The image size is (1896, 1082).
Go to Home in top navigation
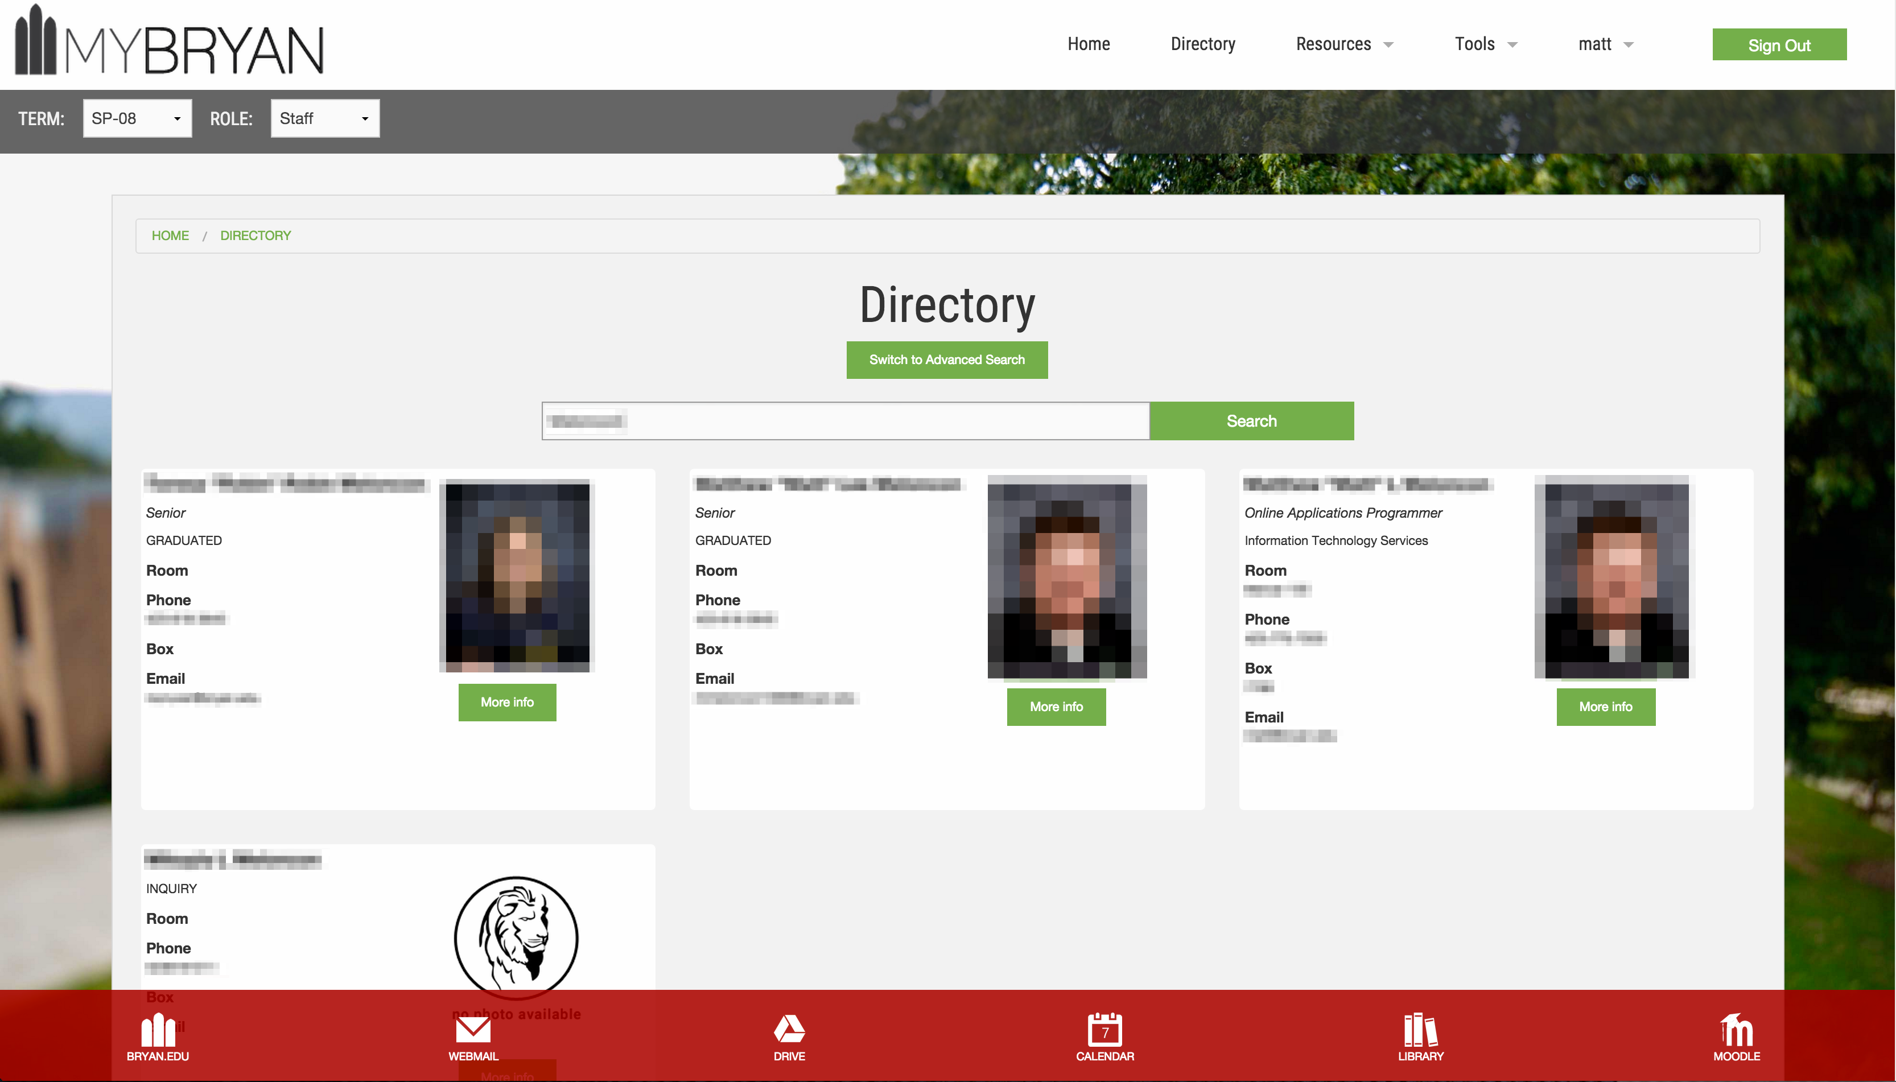click(x=1088, y=44)
